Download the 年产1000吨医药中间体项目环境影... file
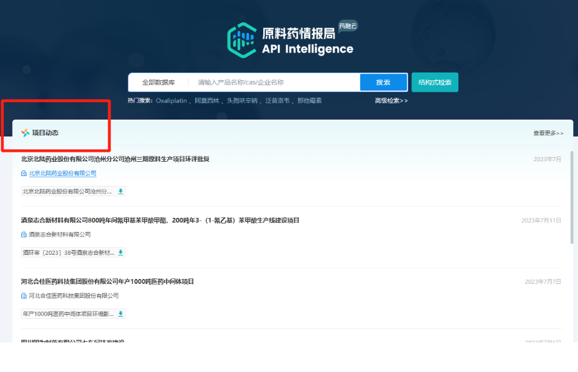 (x=121, y=314)
